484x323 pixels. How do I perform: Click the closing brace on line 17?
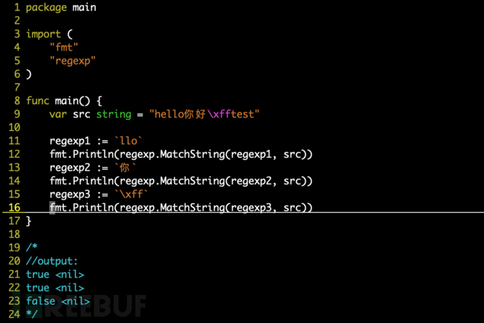(28, 221)
